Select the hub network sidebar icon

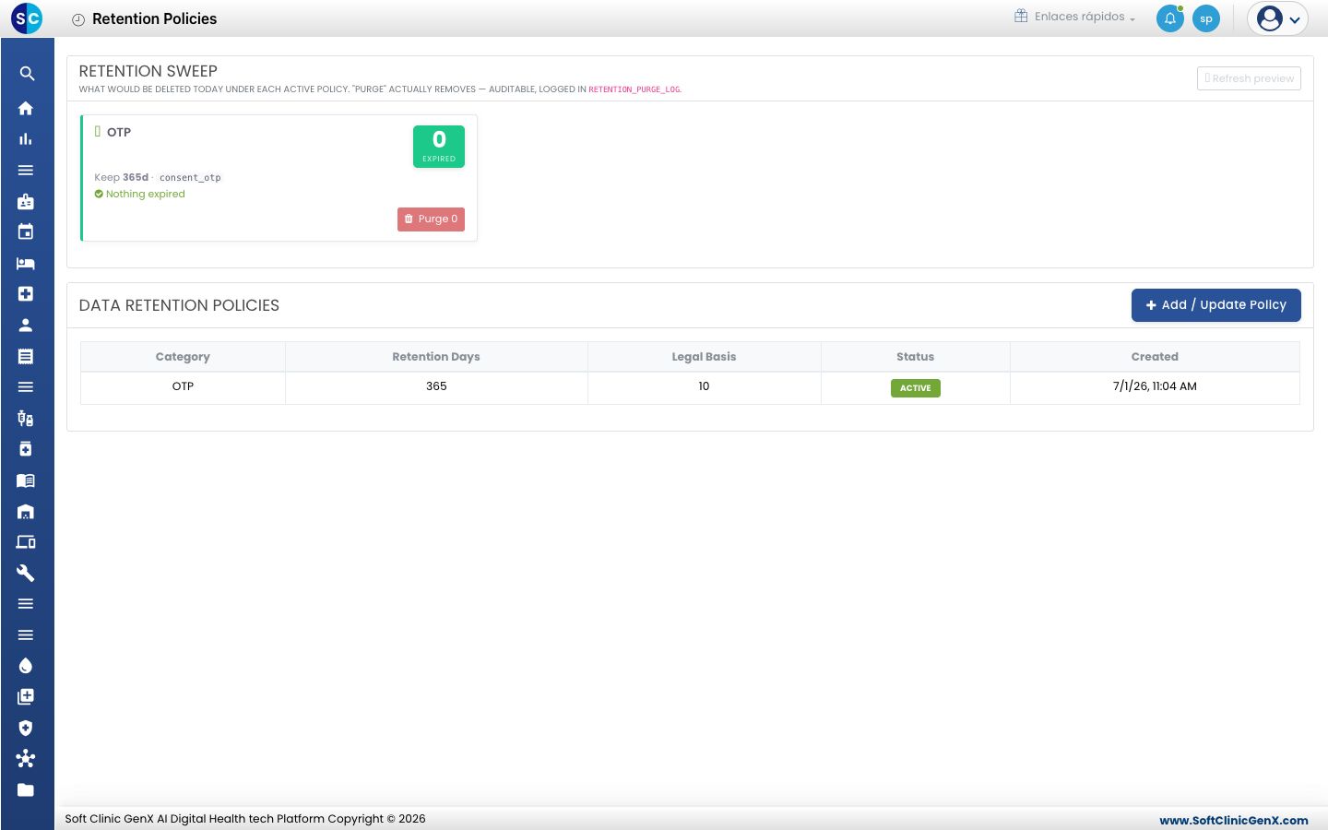(x=26, y=758)
